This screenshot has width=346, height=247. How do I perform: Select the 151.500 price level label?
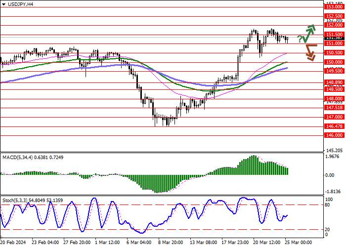[x=334, y=35]
